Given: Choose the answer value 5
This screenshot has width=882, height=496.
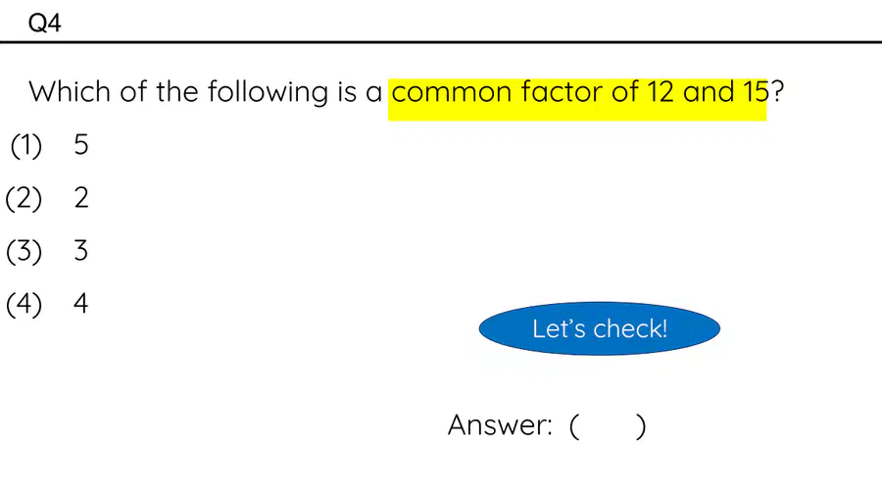Looking at the screenshot, I should pos(81,144).
